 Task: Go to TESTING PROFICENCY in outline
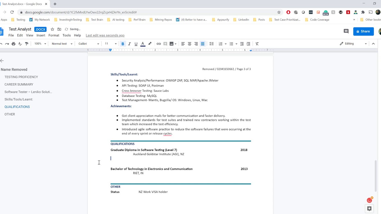point(21,77)
